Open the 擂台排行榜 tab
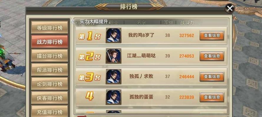The image size is (262, 117). (x=50, y=56)
